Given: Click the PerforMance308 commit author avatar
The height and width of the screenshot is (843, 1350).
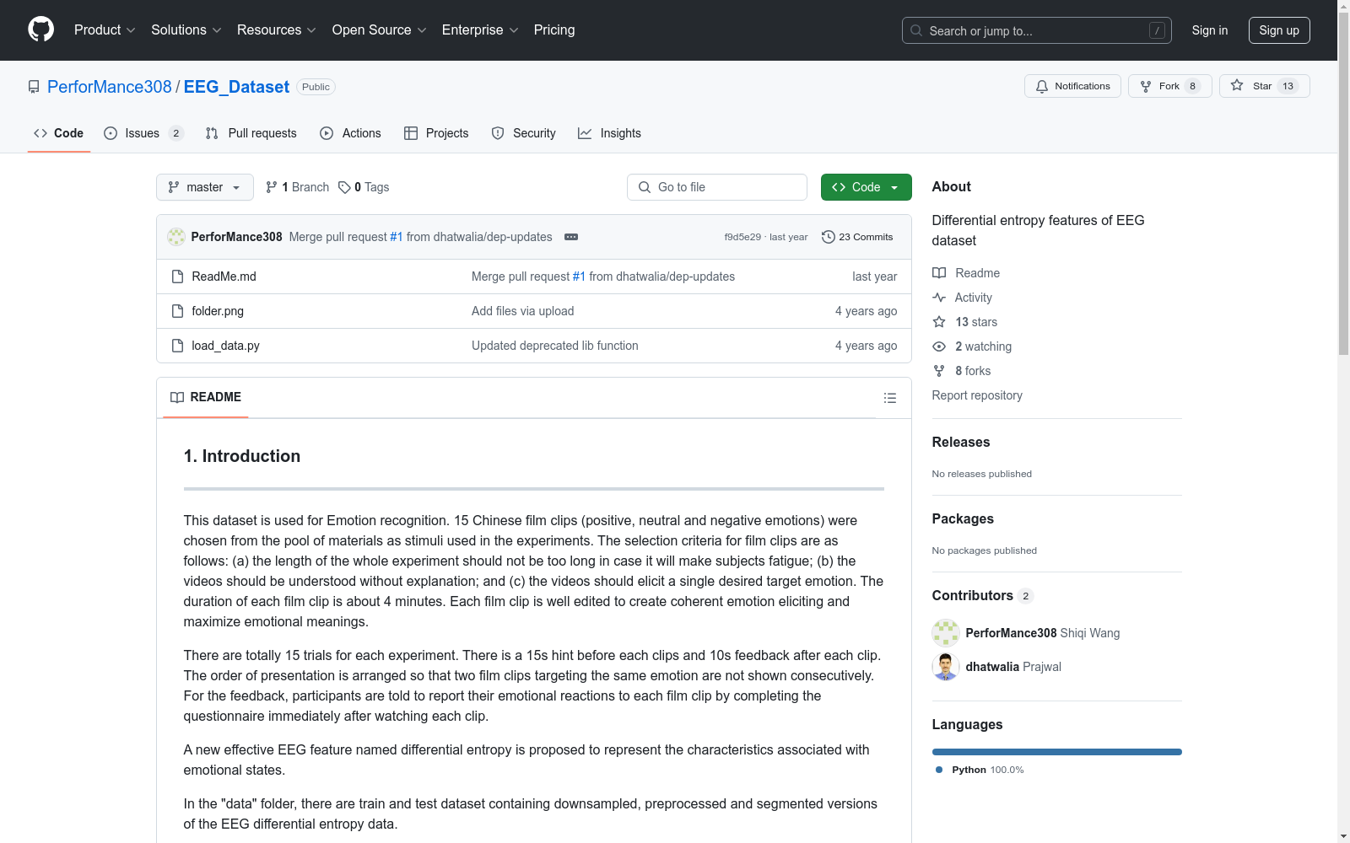Looking at the screenshot, I should [x=176, y=237].
